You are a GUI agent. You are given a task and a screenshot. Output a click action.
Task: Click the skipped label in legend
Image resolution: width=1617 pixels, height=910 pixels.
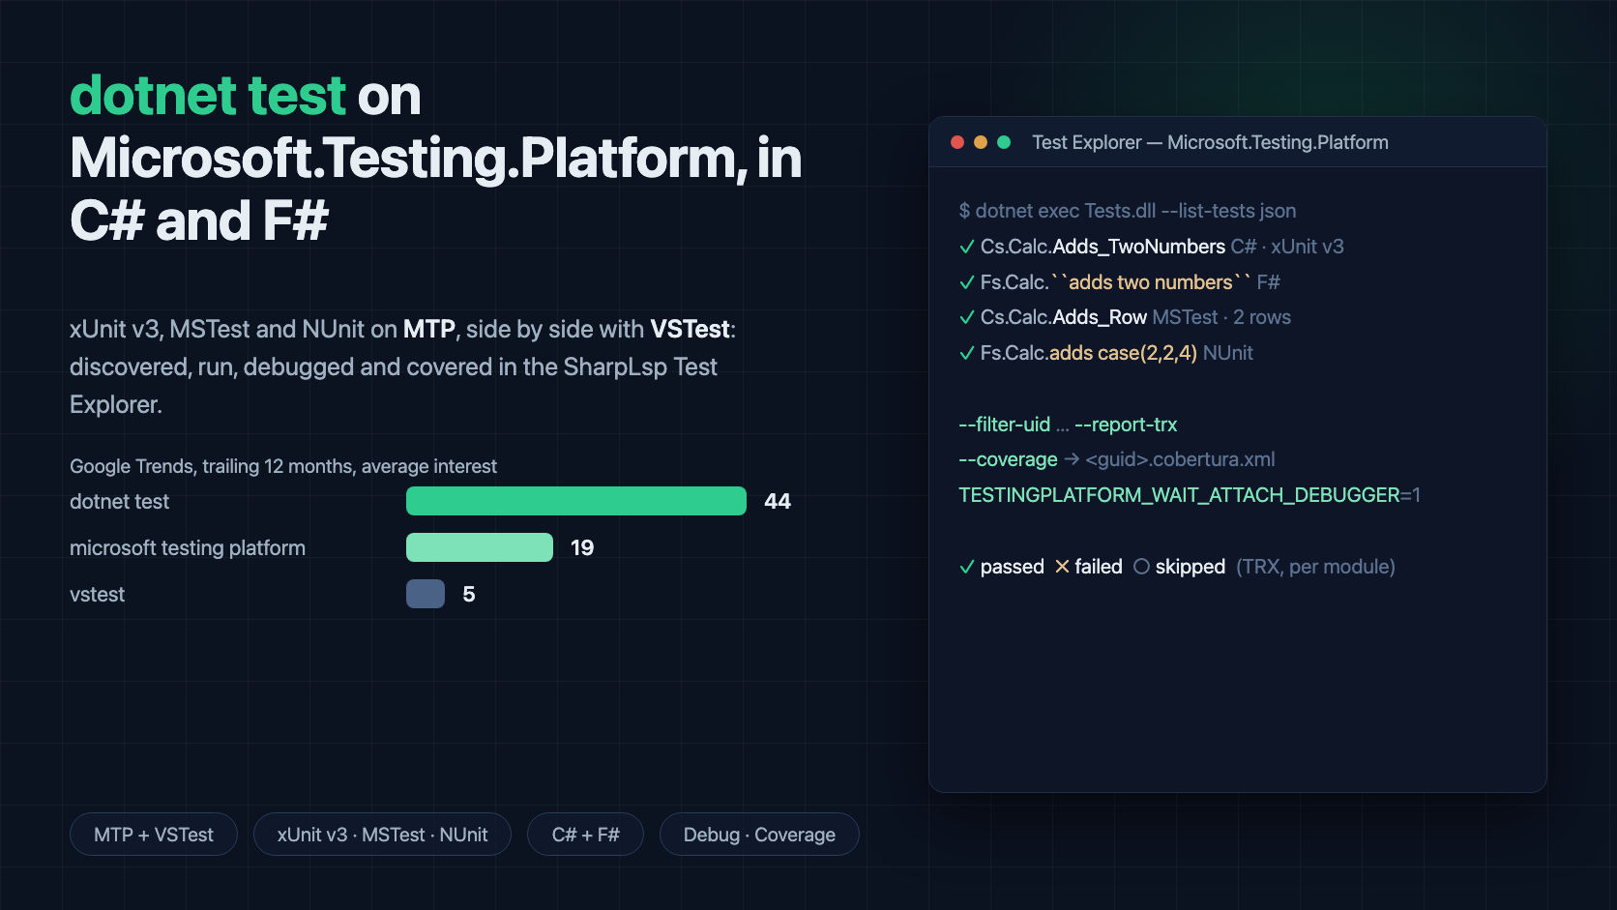(x=1191, y=567)
